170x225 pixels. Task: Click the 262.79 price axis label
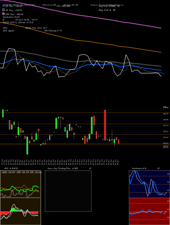pyautogui.click(x=166, y=114)
